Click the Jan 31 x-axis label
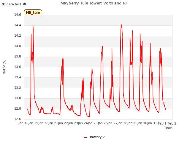This screenshot has height=143, width=190. (x=152, y=123)
